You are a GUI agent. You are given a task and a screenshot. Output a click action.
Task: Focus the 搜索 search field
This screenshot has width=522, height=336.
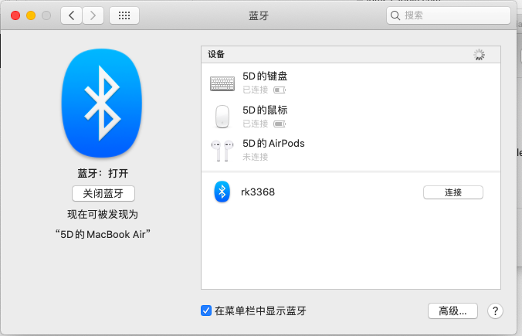click(x=449, y=15)
